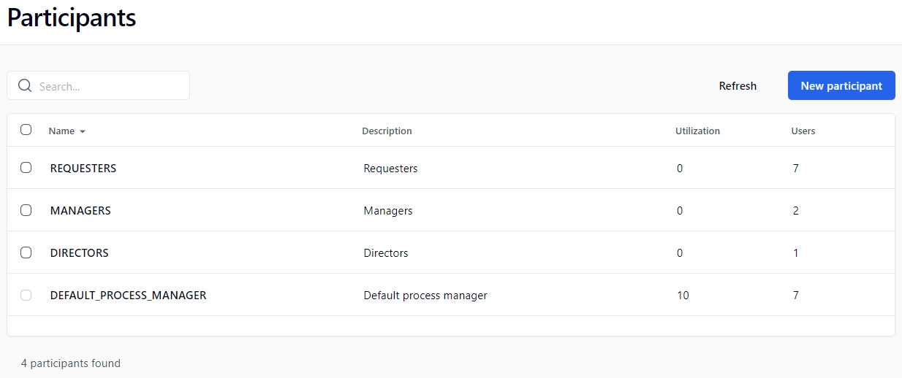Click the DEFAULT_PROCESS_MANAGER row checkbox
This screenshot has width=902, height=378.
coord(26,295)
